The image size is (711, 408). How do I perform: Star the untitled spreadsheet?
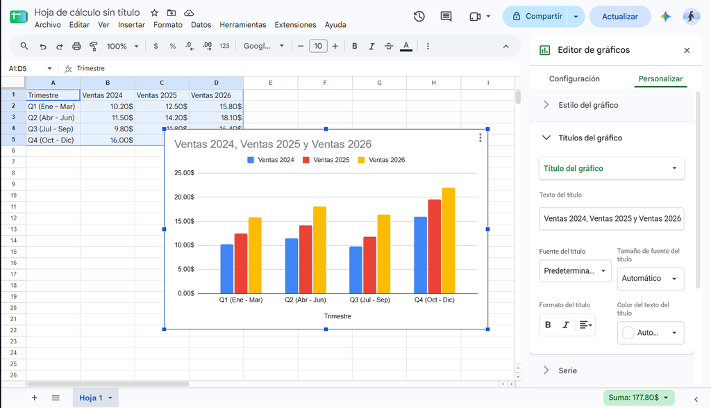coord(154,13)
